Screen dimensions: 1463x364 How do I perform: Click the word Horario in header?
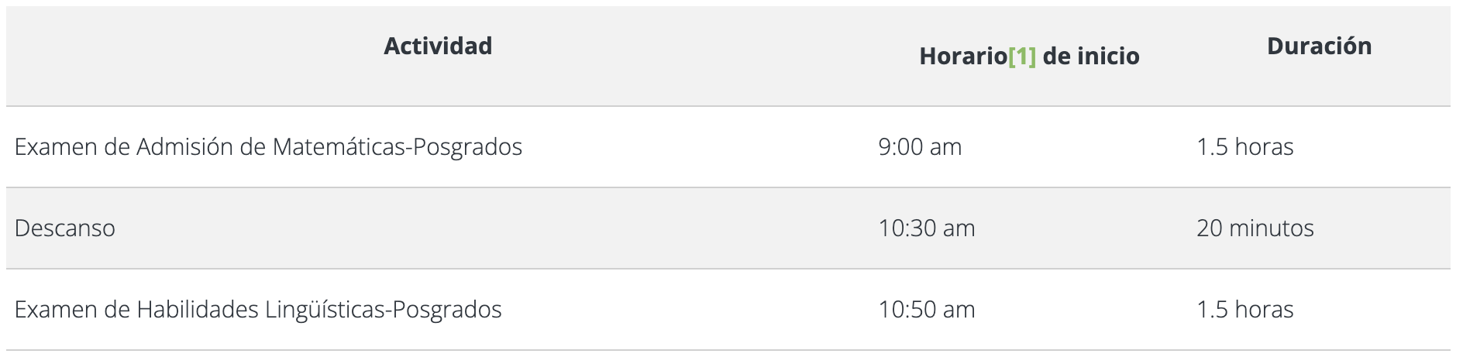962,57
